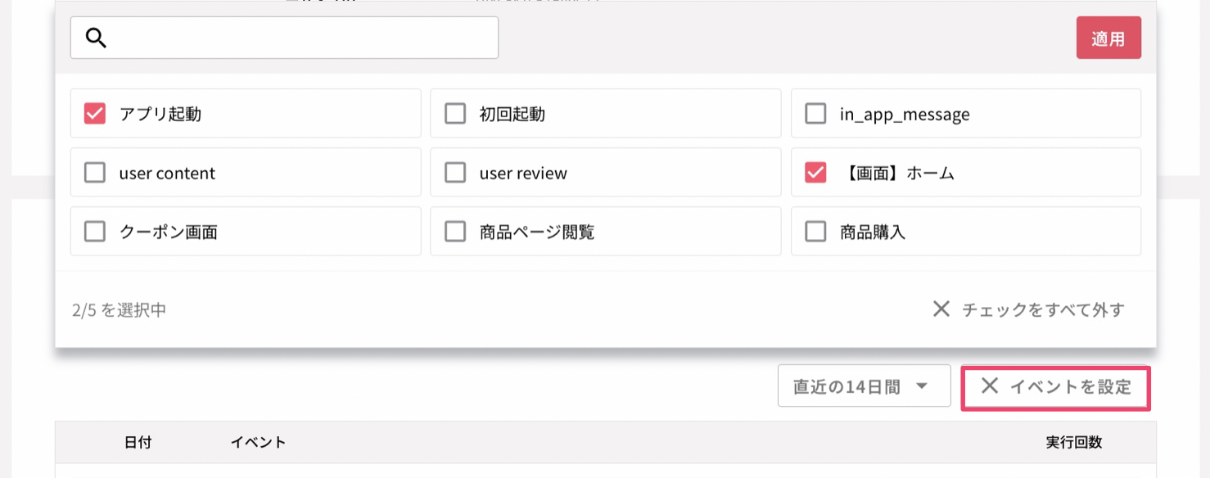Click the イベント column header
Image resolution: width=1210 pixels, height=478 pixels.
(258, 442)
